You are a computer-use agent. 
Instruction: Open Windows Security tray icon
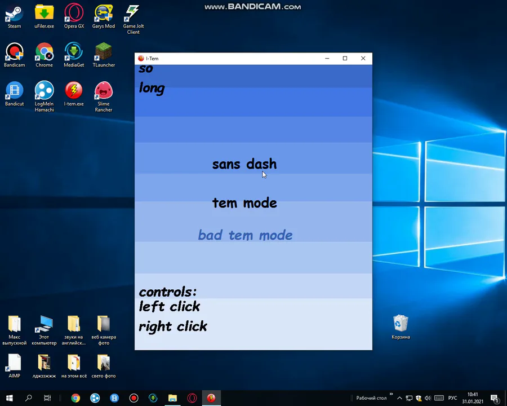tap(419, 398)
